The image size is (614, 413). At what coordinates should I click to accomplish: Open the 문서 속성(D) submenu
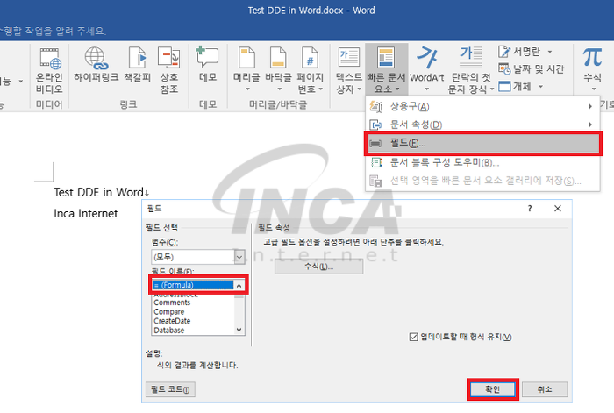[x=482, y=125]
